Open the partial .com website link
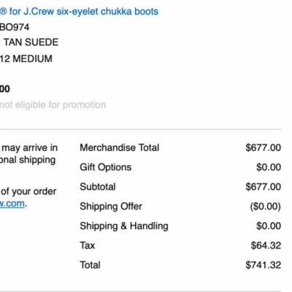The width and height of the screenshot is (292, 292). 12,204
